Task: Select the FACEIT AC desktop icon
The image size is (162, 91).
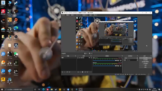Action: click(x=16, y=12)
